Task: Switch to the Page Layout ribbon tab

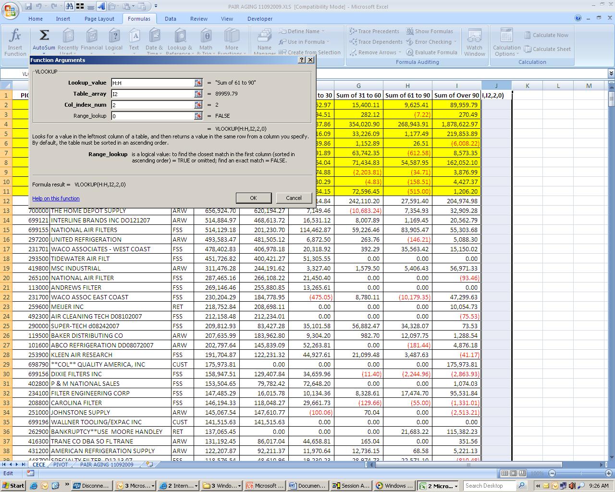Action: (x=99, y=19)
